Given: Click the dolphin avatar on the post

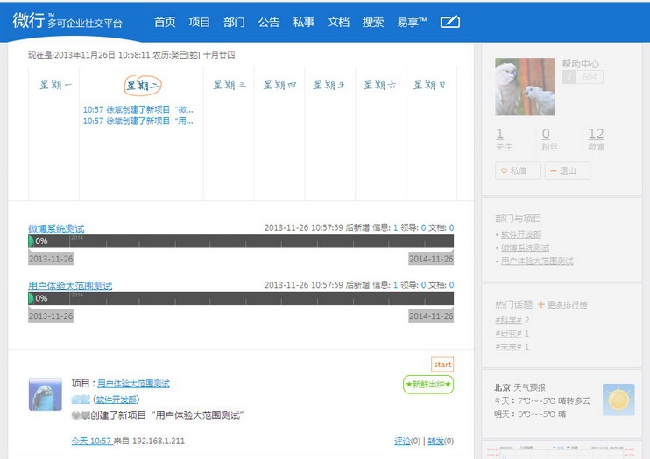Looking at the screenshot, I should [46, 394].
